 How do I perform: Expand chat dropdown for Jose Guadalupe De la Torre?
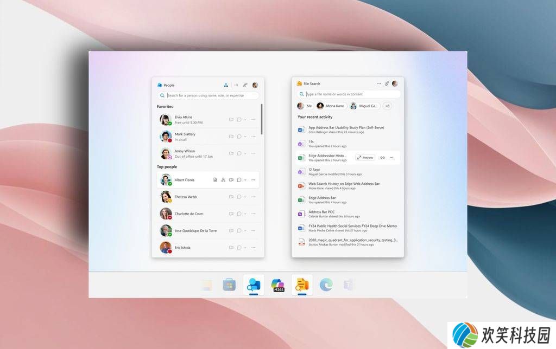(245, 231)
